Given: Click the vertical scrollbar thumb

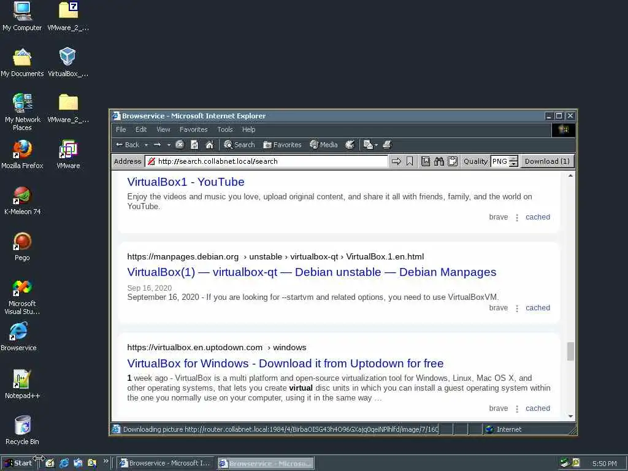Looking at the screenshot, I should tap(570, 351).
